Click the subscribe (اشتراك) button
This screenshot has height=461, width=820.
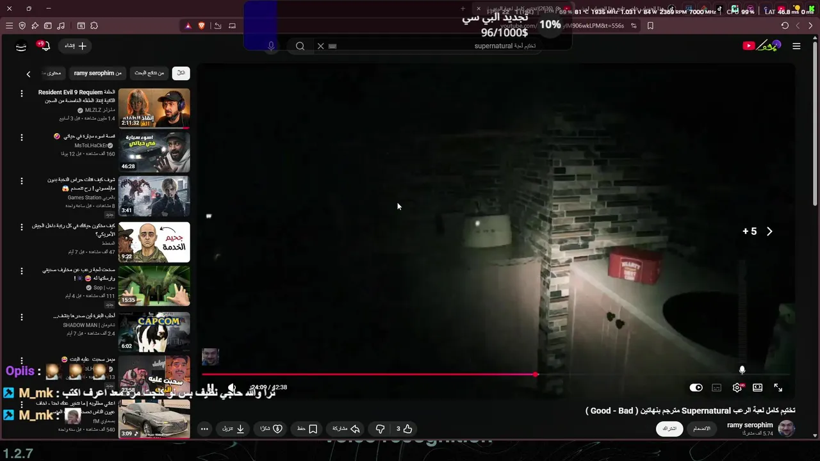coord(669,428)
